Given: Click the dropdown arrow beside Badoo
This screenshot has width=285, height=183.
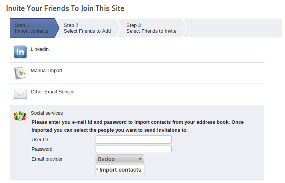Looking at the screenshot, I should (x=140, y=159).
